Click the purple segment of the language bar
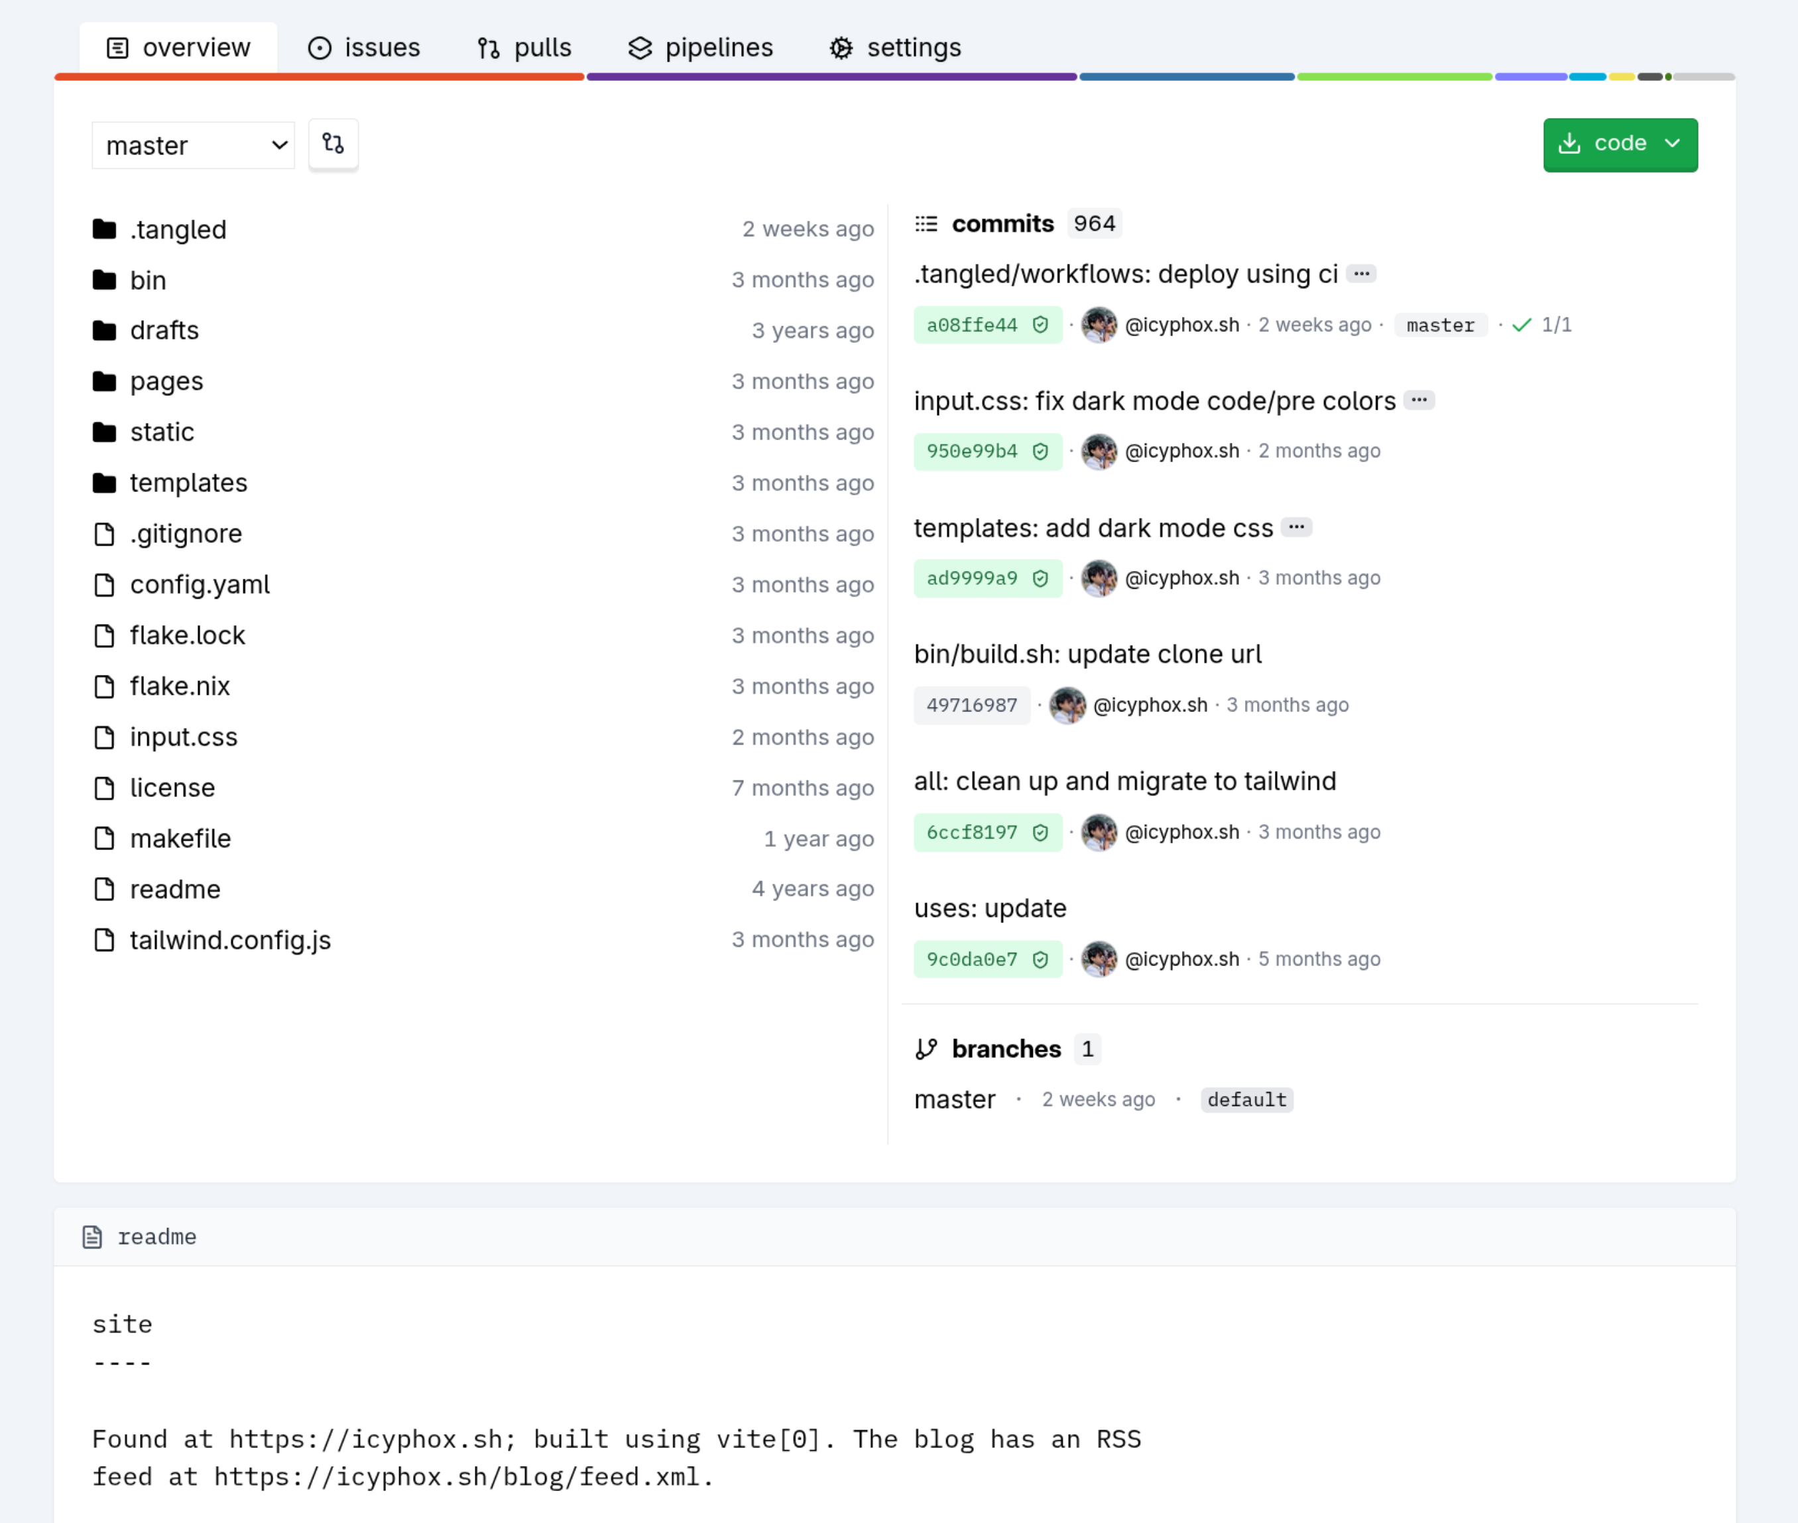The image size is (1798, 1523). point(830,77)
